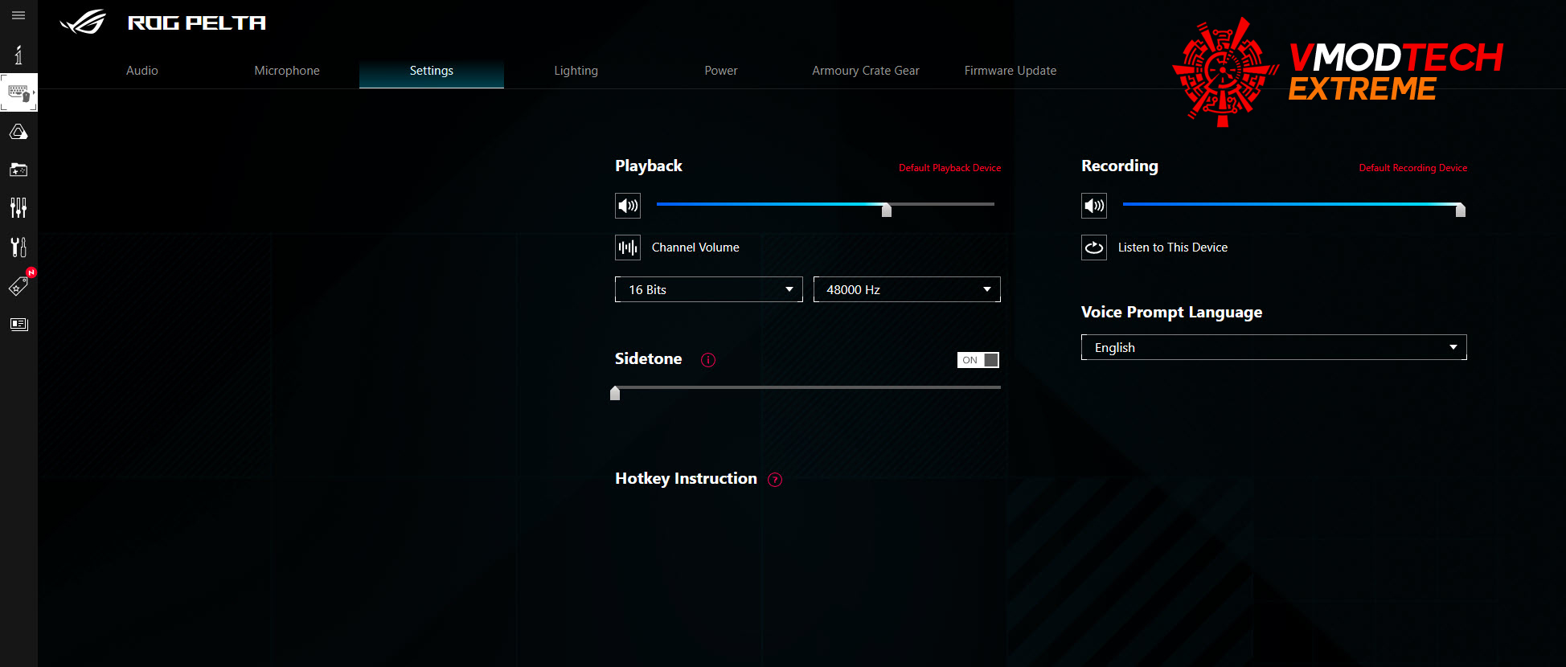Open the Home info icon in sidebar
The height and width of the screenshot is (667, 1566).
(18, 55)
